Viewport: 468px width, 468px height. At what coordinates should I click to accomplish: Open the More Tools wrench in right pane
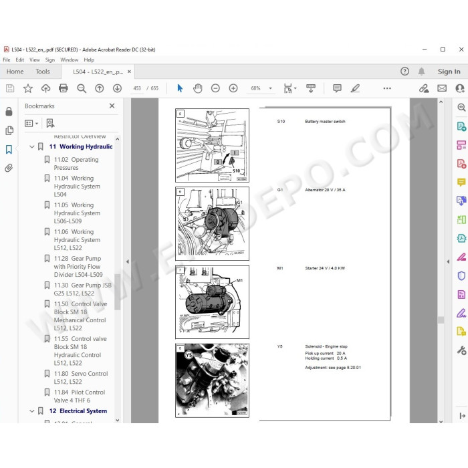pyautogui.click(x=461, y=350)
